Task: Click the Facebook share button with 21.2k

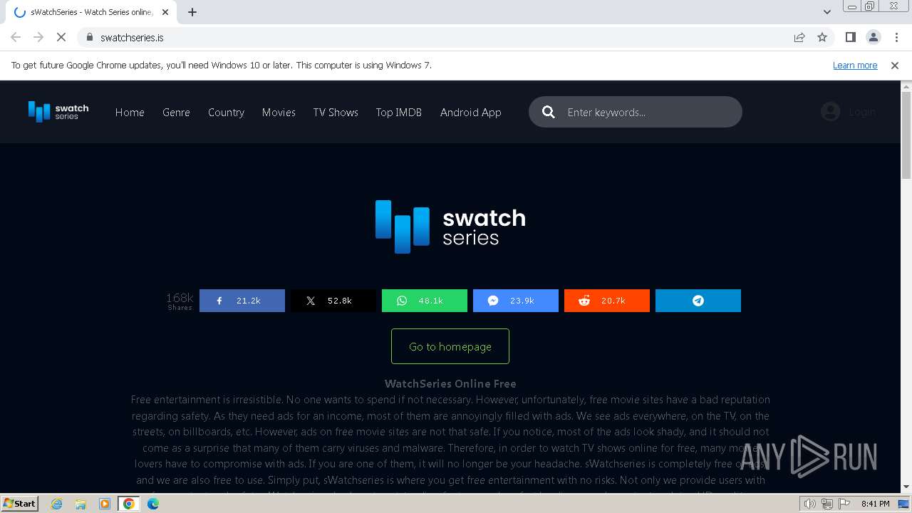Action: tap(242, 301)
